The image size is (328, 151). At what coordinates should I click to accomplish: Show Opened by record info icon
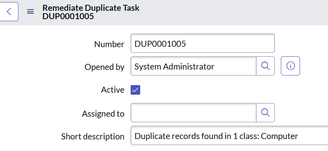[290, 66]
